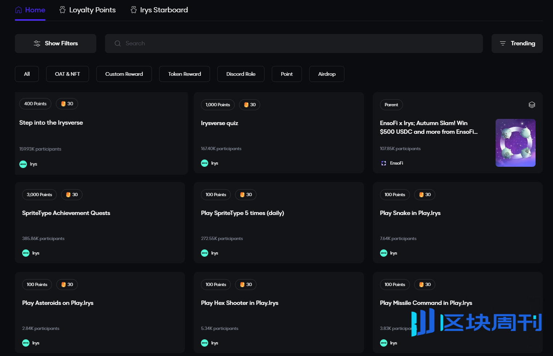Click Irys avatar on Step into the Irysverse

pyautogui.click(x=23, y=164)
